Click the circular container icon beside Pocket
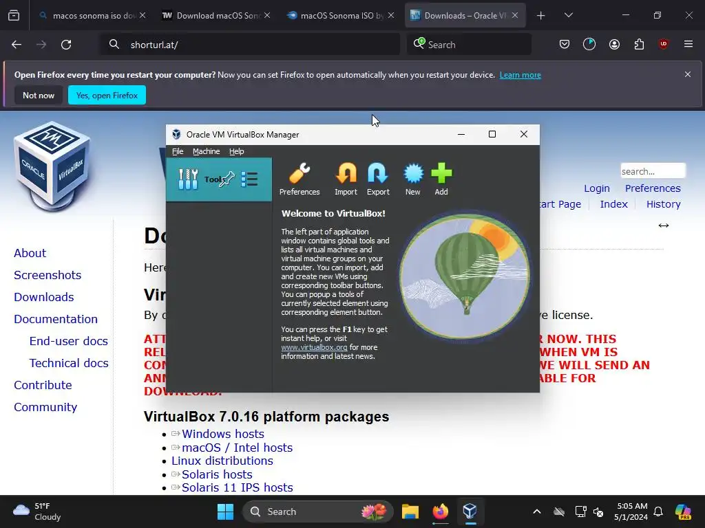 [x=589, y=45]
